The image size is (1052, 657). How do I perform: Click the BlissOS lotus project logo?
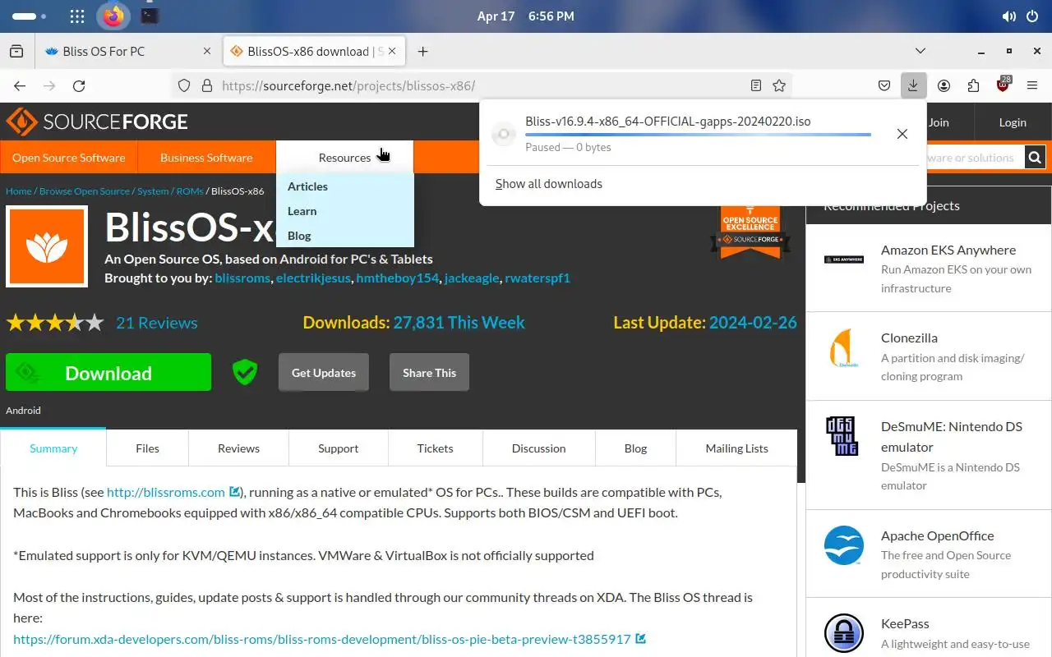47,246
